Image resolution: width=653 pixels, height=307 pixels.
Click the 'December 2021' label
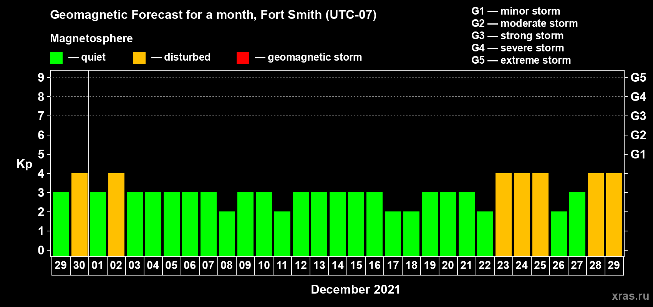(356, 289)
